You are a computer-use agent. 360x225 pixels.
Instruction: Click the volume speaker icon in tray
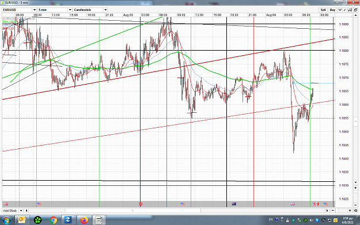pyautogui.click(x=311, y=220)
